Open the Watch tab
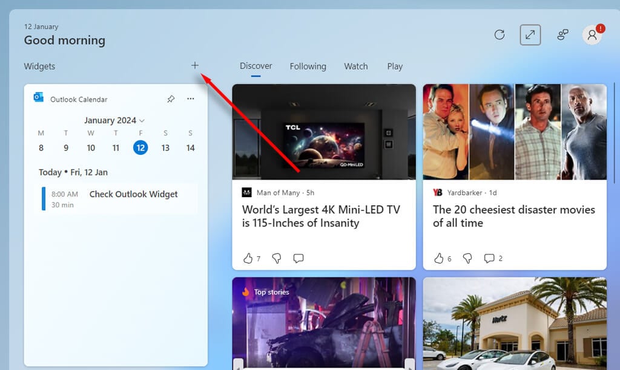The width and height of the screenshot is (620, 370). (x=356, y=67)
